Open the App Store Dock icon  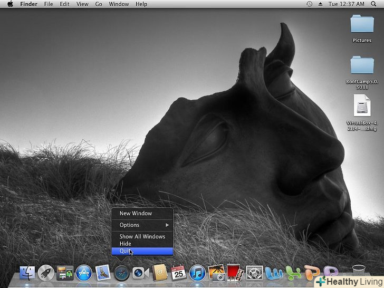[x=84, y=273]
